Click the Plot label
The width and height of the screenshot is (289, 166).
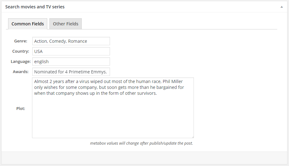(21, 108)
